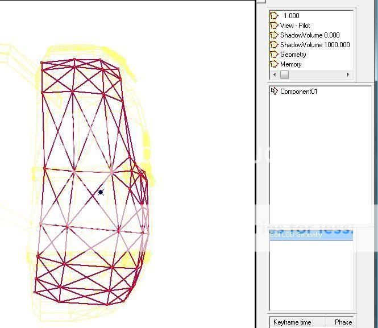The image size is (378, 328).
Task: Select the Memory LOD entry
Action: point(290,64)
